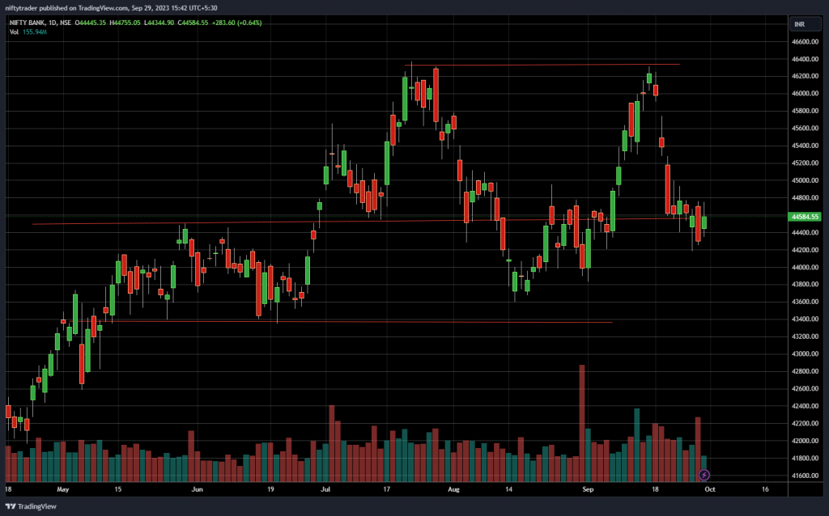Select the close value C44584.55
This screenshot has height=516, width=829.
[x=193, y=23]
